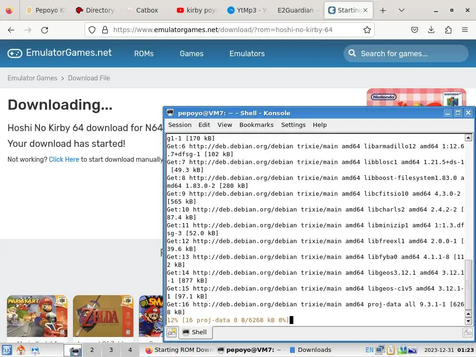Activate the Downloads taskbar entry
Screen dimensions: 476x357
tap(311, 350)
